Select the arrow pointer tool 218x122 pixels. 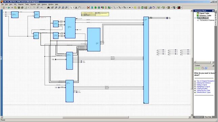pos(71,8)
